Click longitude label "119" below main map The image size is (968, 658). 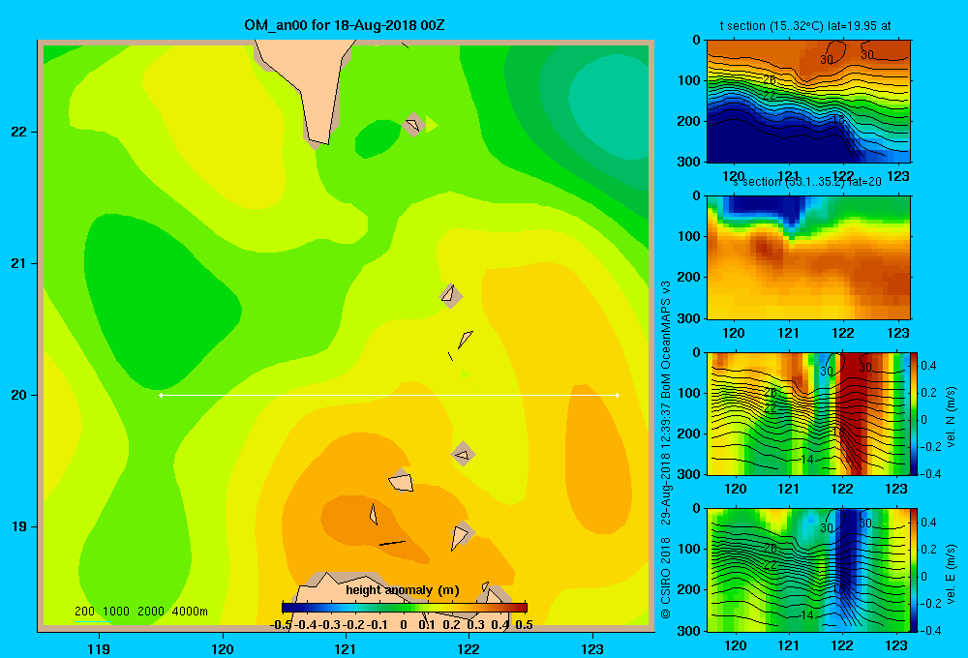tap(99, 648)
